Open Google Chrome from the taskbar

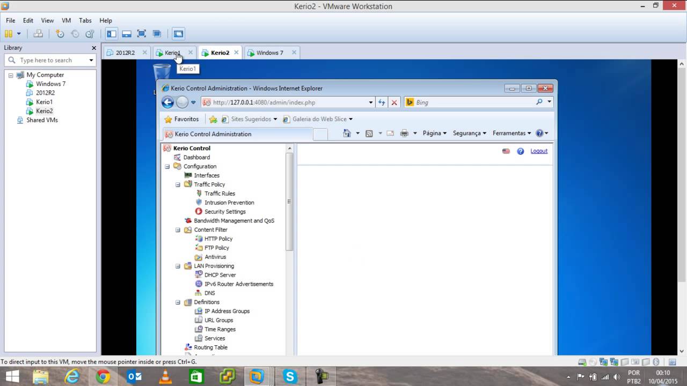click(103, 377)
